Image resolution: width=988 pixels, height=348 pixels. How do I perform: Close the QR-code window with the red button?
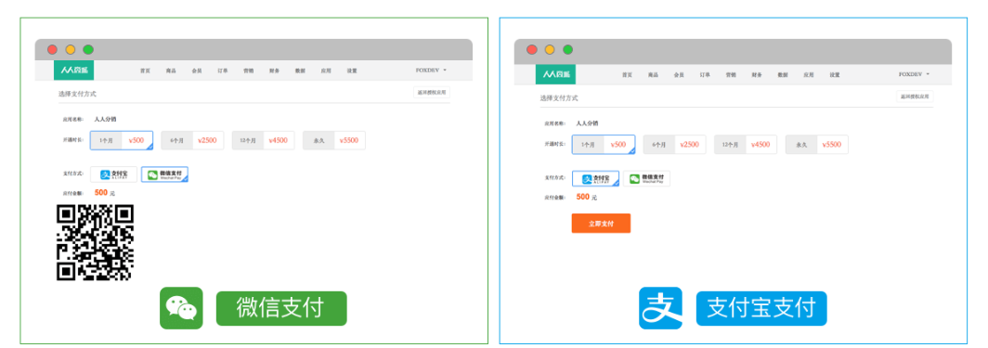pos(52,50)
